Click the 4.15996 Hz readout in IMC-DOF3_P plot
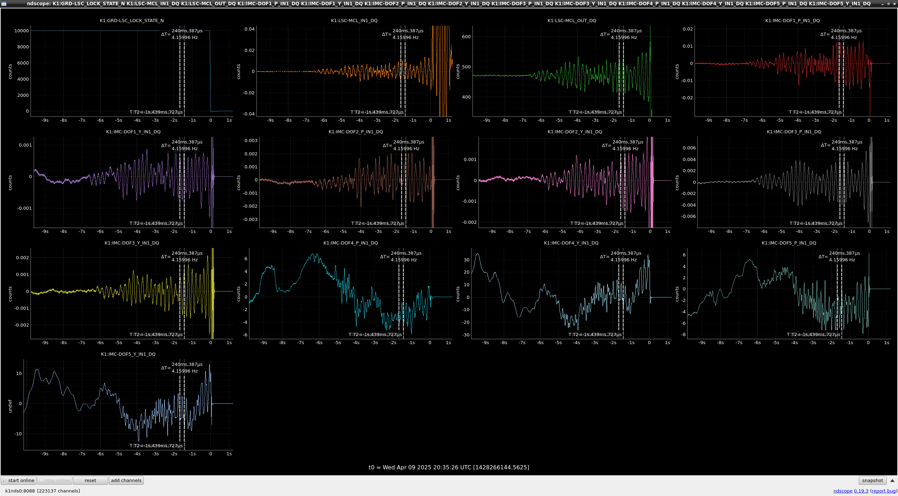Viewport: 898px width, 496px height. coord(844,149)
